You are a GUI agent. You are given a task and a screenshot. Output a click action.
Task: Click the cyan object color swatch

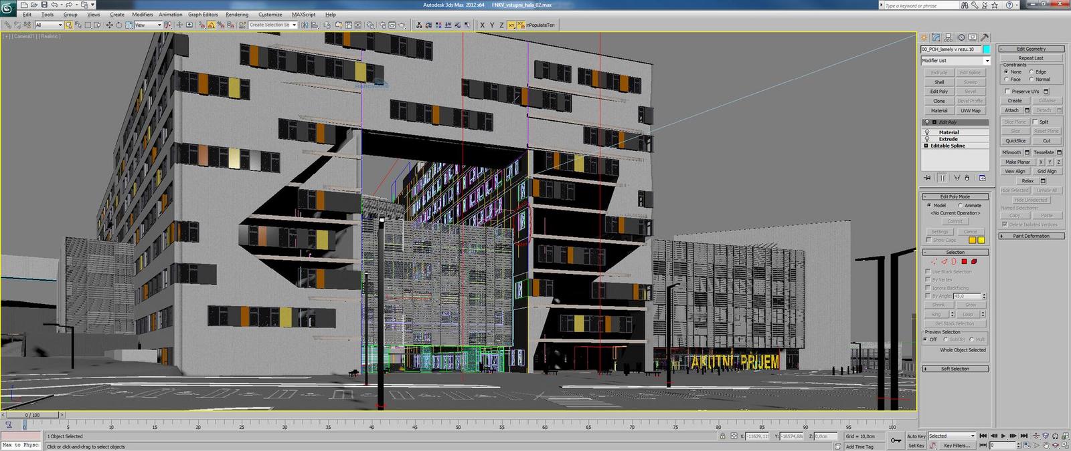(x=986, y=49)
